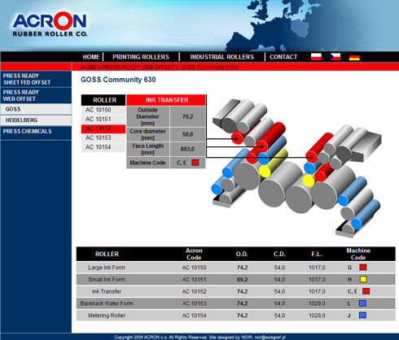399x340 pixels.
Task: Click Acron code AC 10151 in table
Action: click(x=194, y=280)
